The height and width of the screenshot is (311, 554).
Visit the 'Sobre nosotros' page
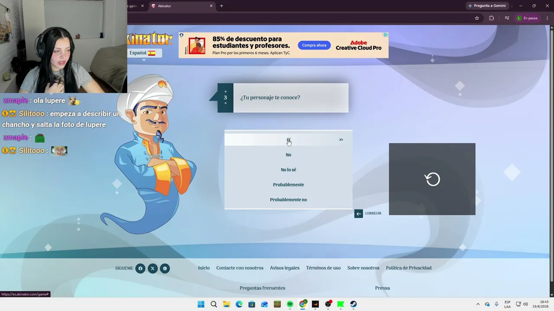[363, 268]
